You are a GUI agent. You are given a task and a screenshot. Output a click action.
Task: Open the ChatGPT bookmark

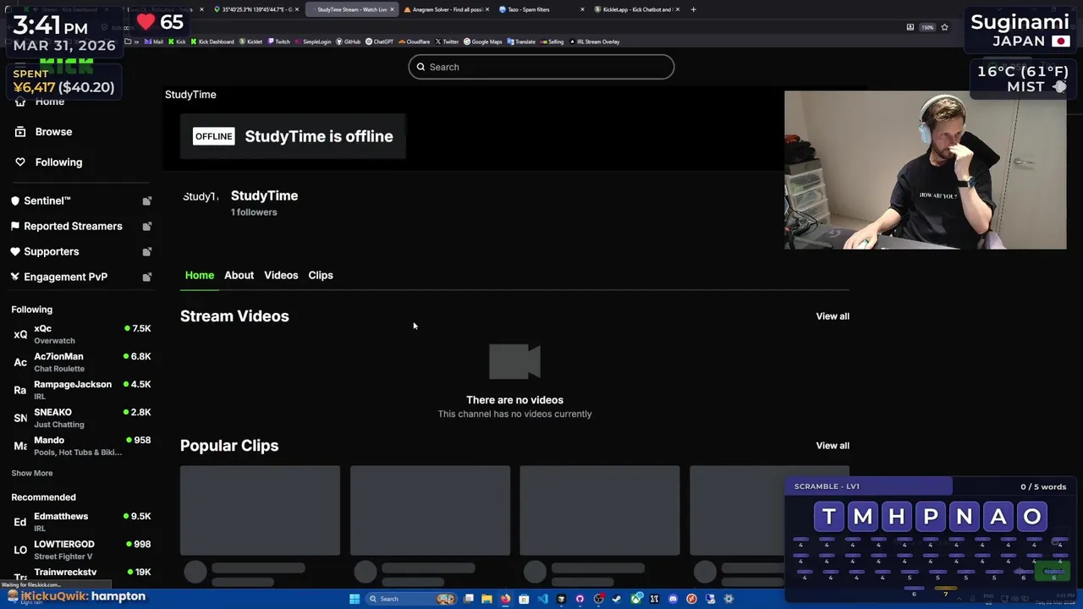click(379, 41)
